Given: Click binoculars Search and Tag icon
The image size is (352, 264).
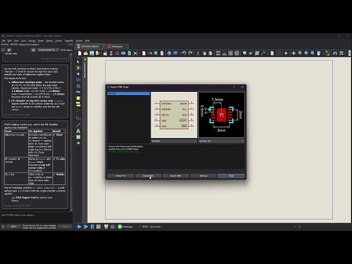Looking at the screenshot, I should pyautogui.click(x=335, y=53).
